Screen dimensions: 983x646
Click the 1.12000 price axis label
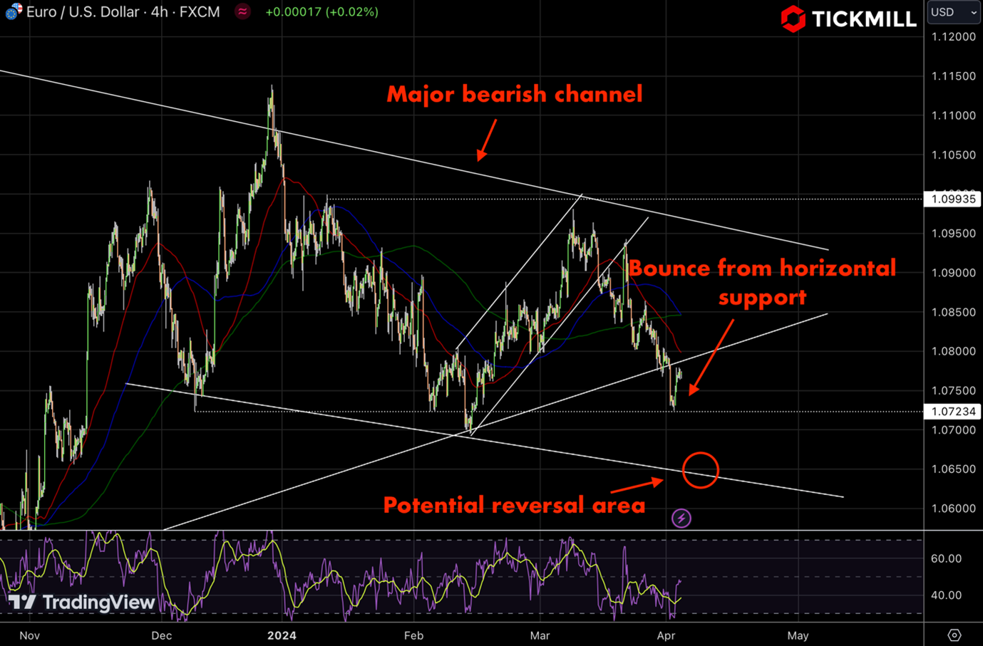coord(953,37)
